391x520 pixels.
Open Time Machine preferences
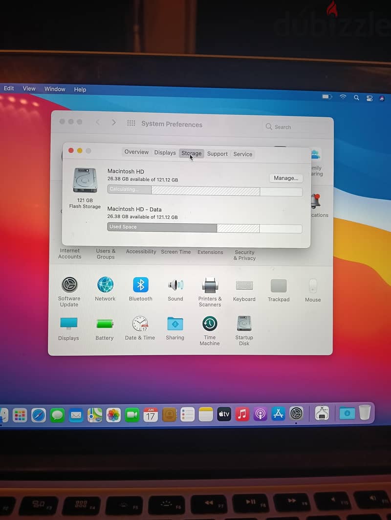coord(210,323)
